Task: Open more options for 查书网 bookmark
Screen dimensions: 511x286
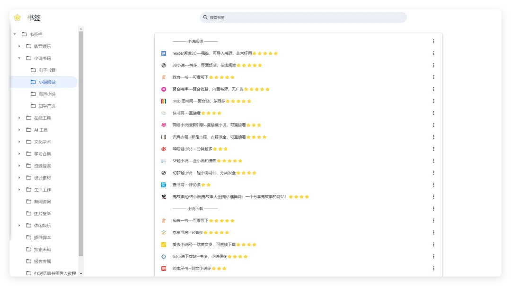Action: [433, 185]
